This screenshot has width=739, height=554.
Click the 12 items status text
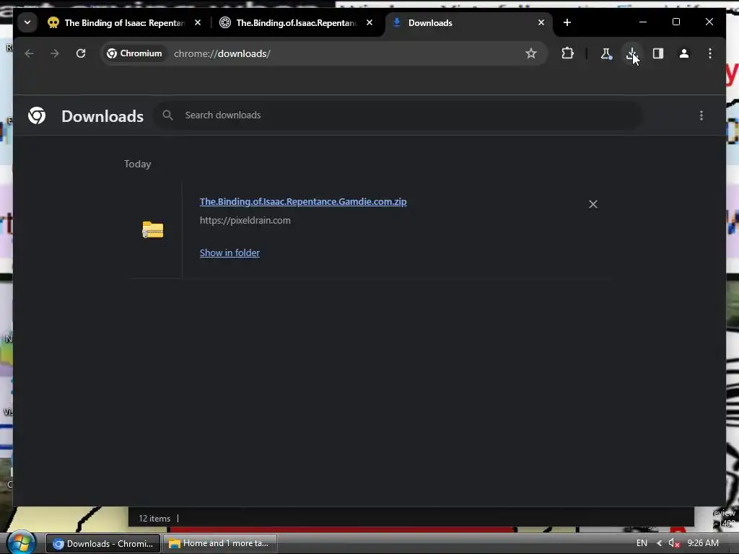click(154, 518)
